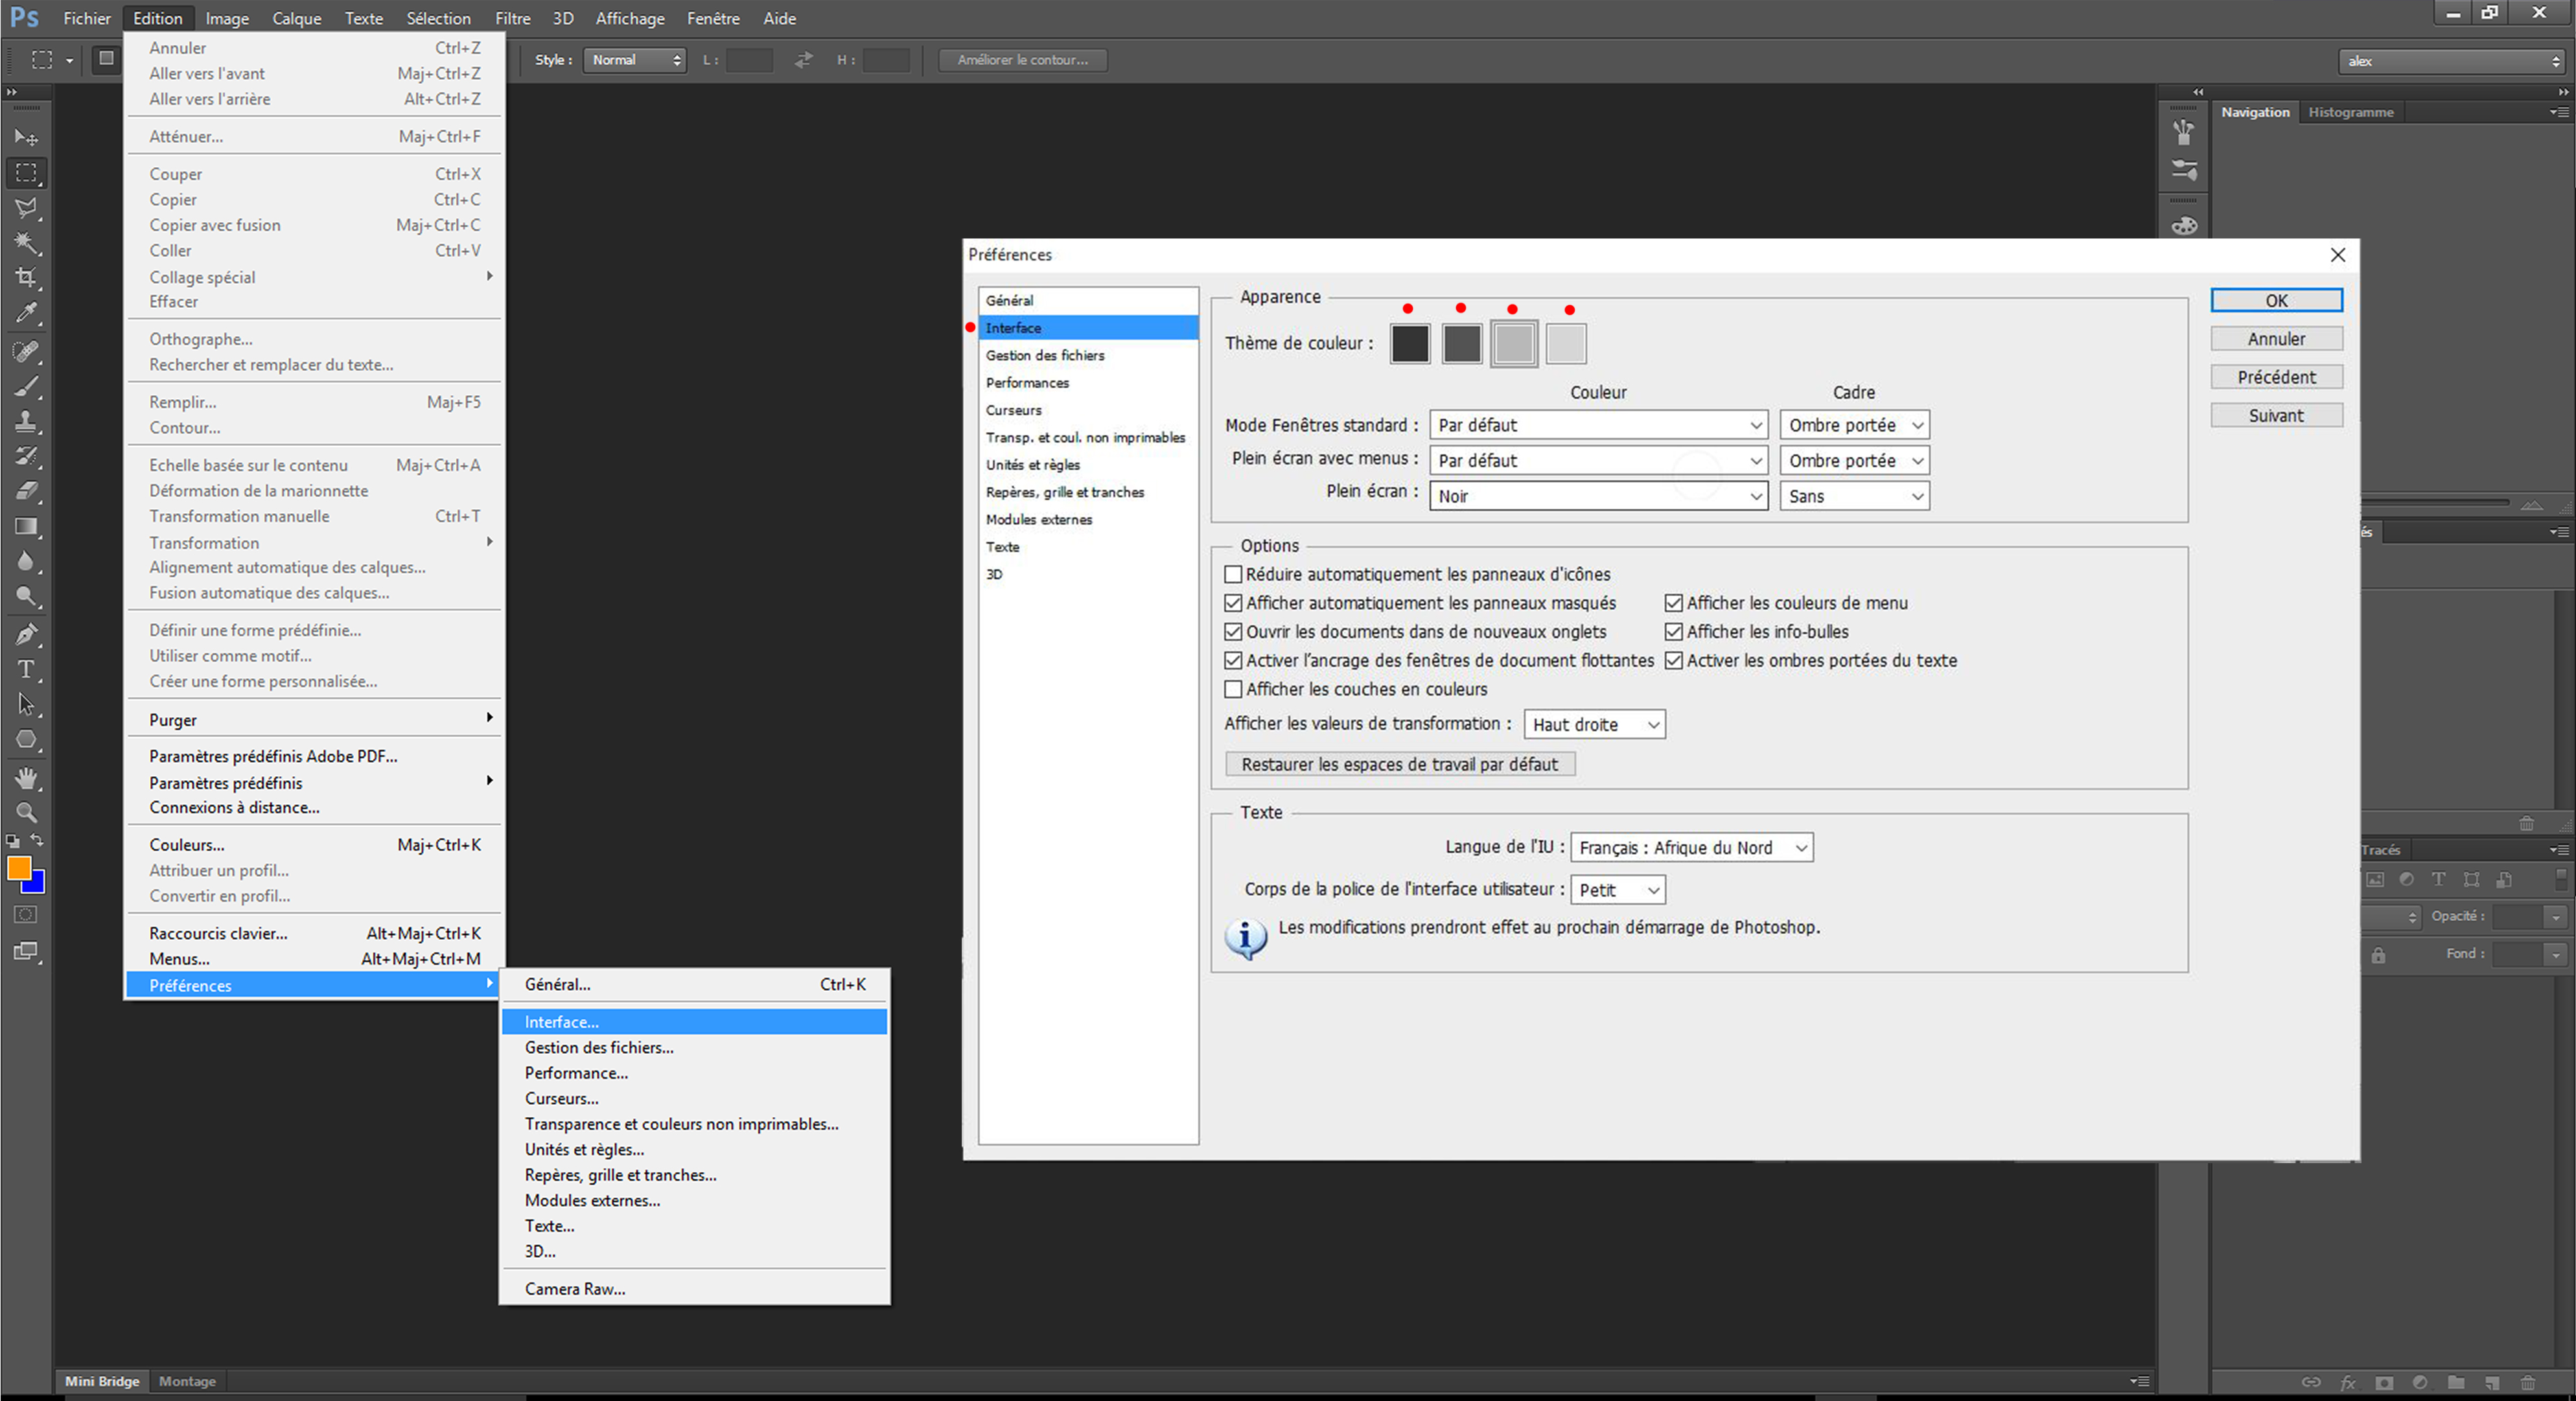Select Performances in preferences list

click(x=1088, y=382)
